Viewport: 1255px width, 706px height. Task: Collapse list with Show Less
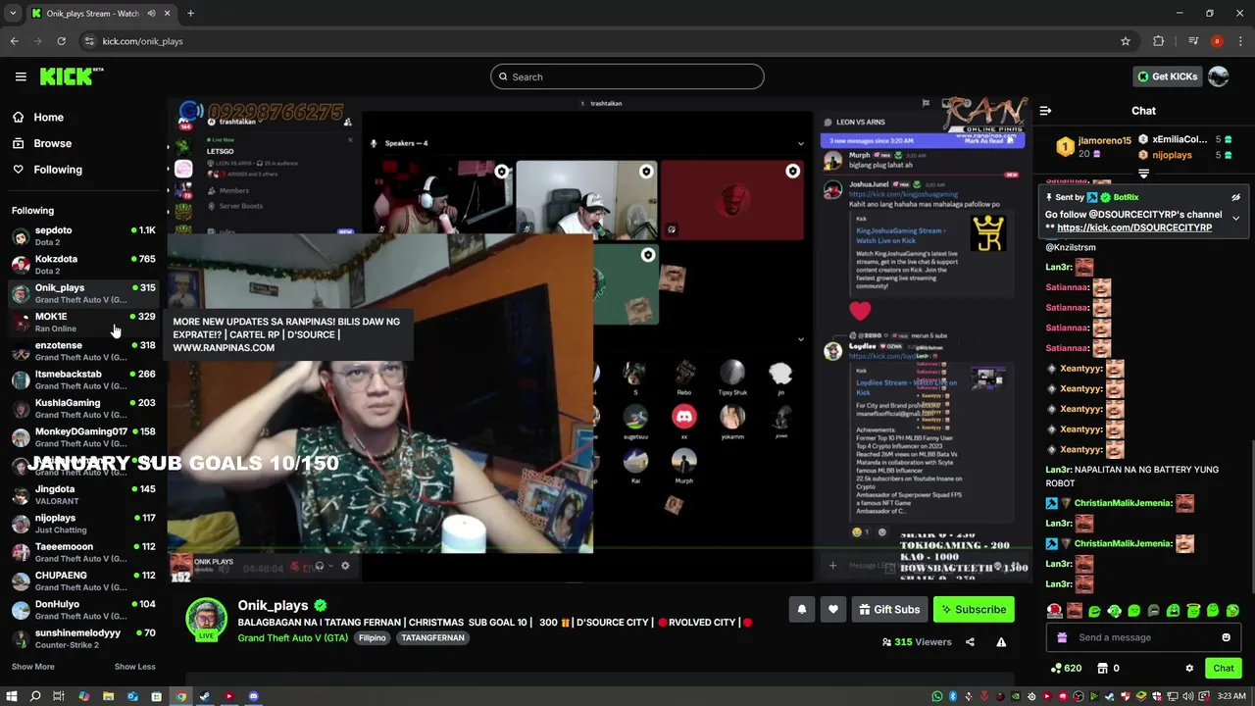(134, 667)
